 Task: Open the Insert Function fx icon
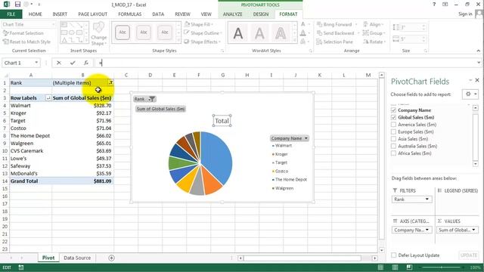tap(86, 63)
